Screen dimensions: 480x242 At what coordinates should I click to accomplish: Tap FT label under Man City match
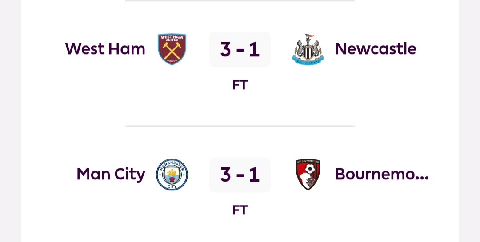[x=240, y=210]
